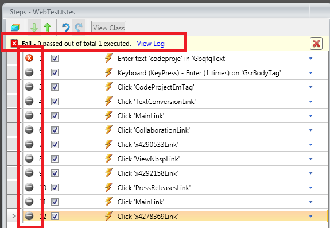Click lightning icon of PressReleasesLink step
The height and width of the screenshot is (228, 330).
point(109,187)
